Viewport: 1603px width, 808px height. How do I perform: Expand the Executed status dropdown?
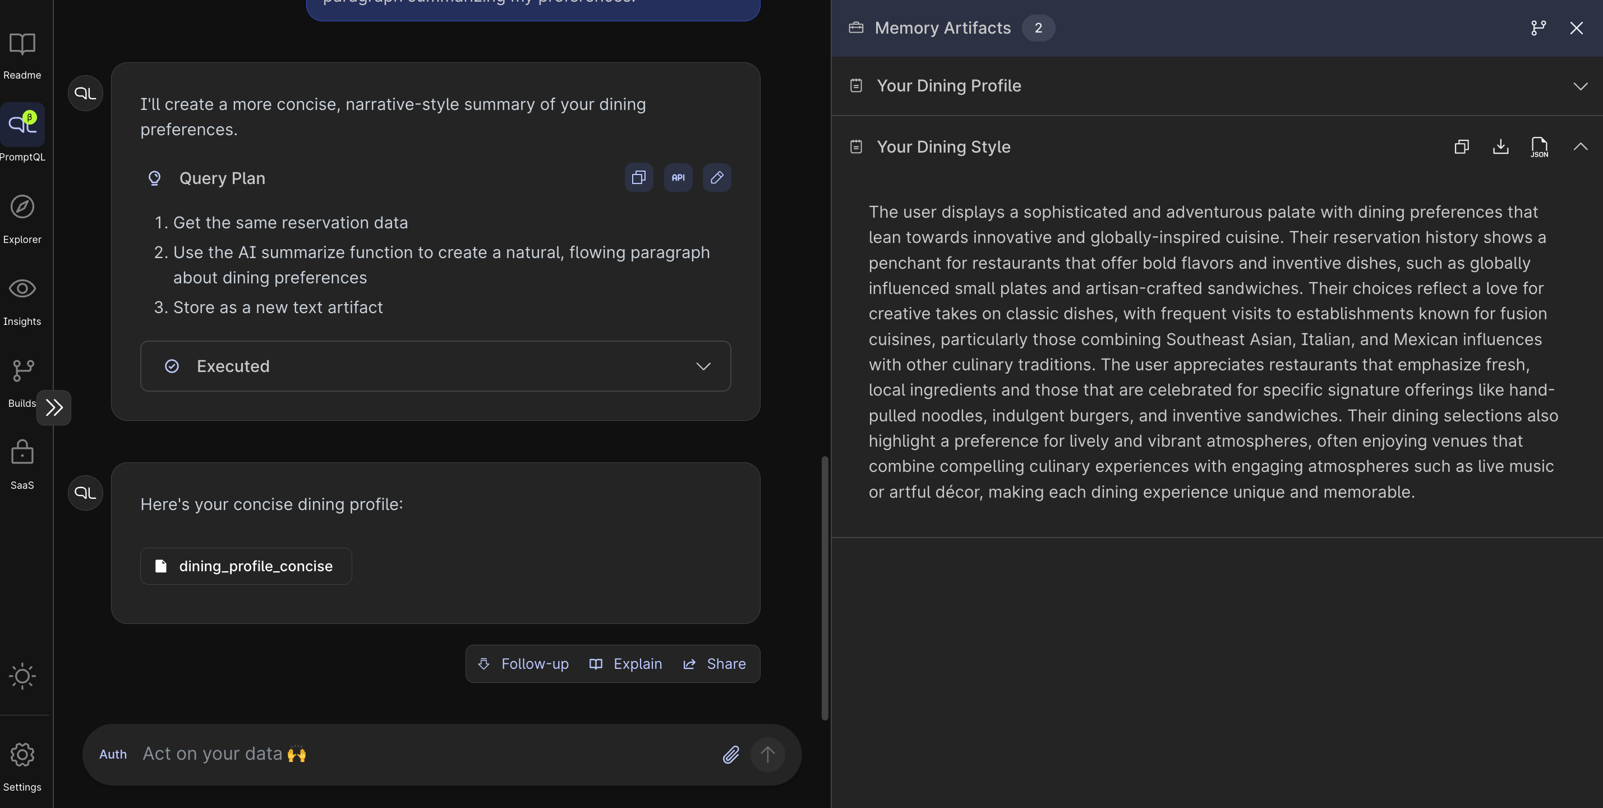pos(703,366)
